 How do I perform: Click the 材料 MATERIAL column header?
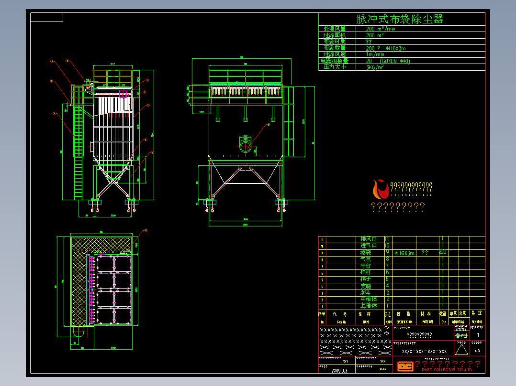click(x=427, y=317)
